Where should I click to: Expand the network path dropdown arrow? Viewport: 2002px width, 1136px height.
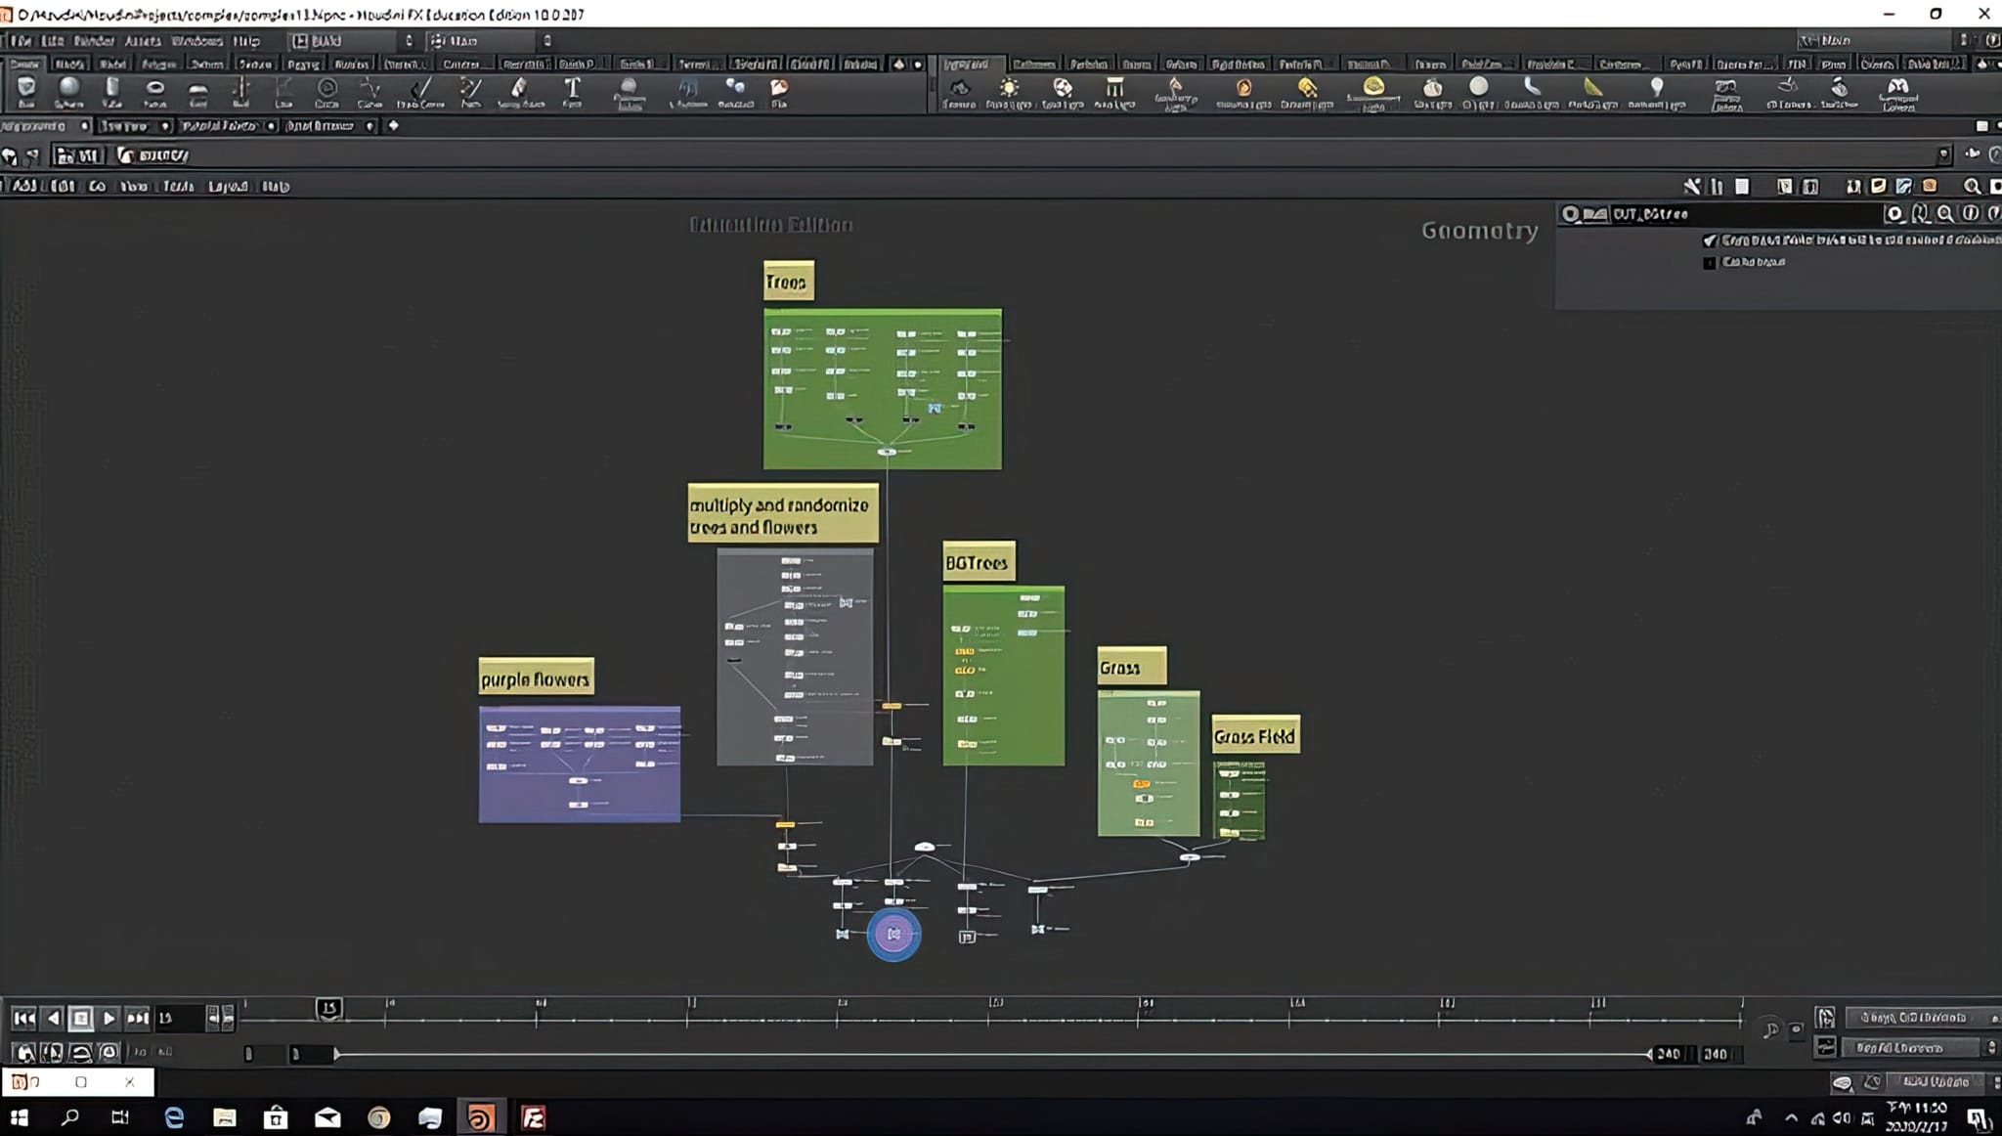[1943, 154]
